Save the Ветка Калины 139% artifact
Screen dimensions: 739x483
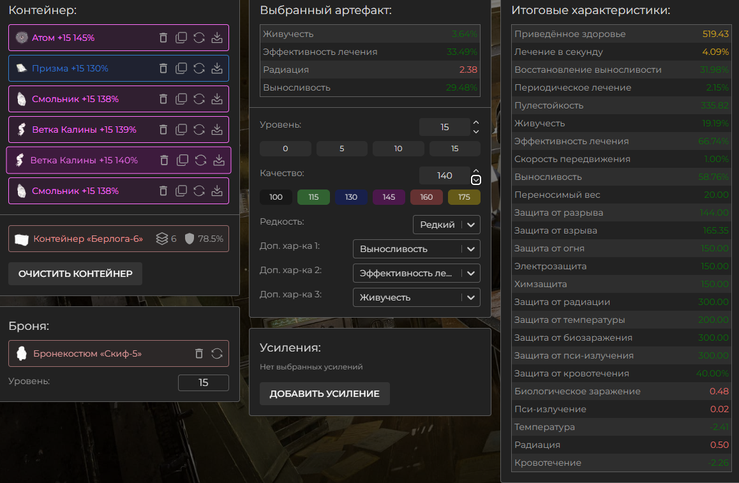coord(217,130)
